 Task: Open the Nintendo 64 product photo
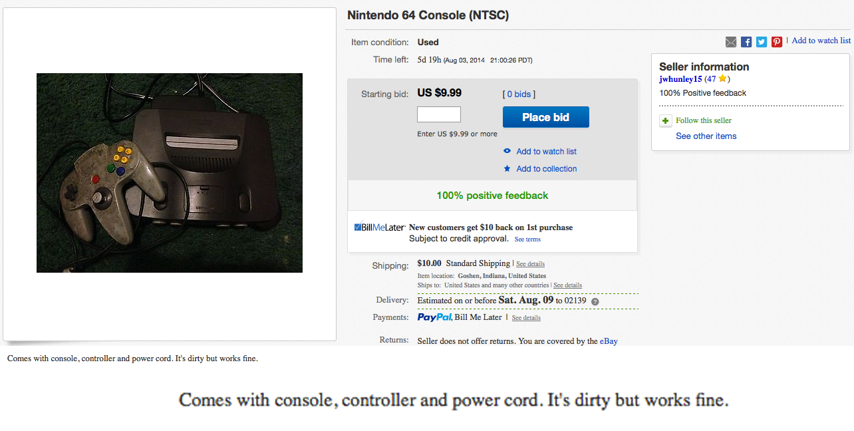click(170, 173)
